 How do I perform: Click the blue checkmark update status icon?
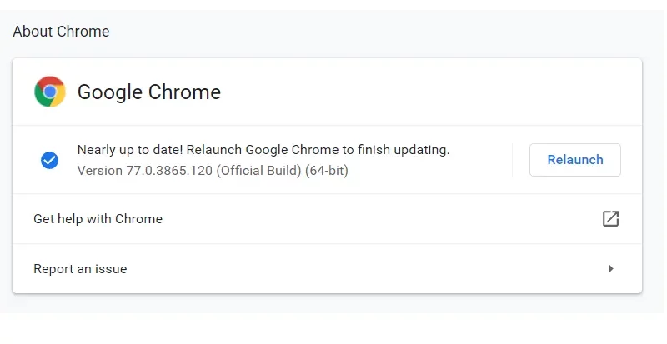pyautogui.click(x=50, y=160)
